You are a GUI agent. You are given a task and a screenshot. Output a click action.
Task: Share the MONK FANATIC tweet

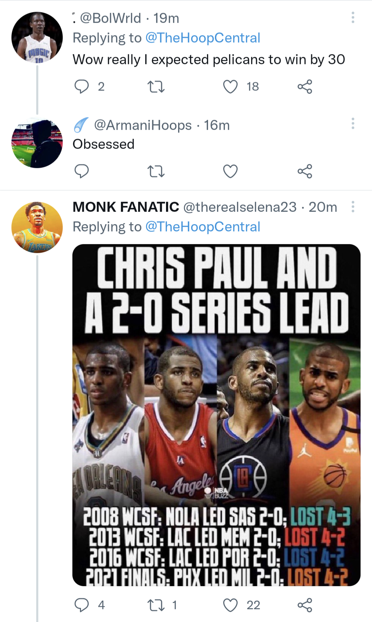pyautogui.click(x=305, y=605)
